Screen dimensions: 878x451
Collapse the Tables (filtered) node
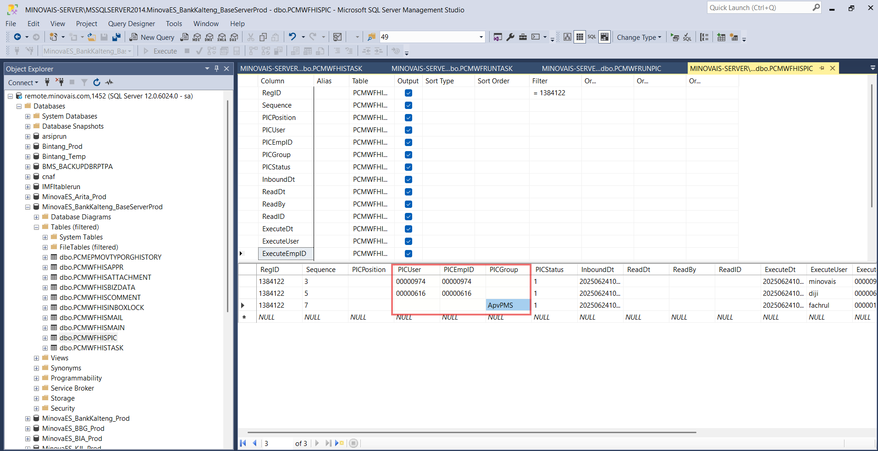[x=36, y=227]
